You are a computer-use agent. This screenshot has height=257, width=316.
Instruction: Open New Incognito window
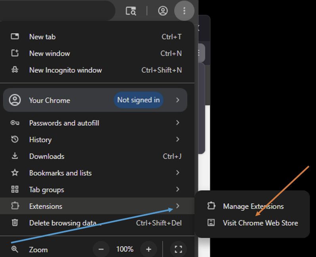point(97,70)
